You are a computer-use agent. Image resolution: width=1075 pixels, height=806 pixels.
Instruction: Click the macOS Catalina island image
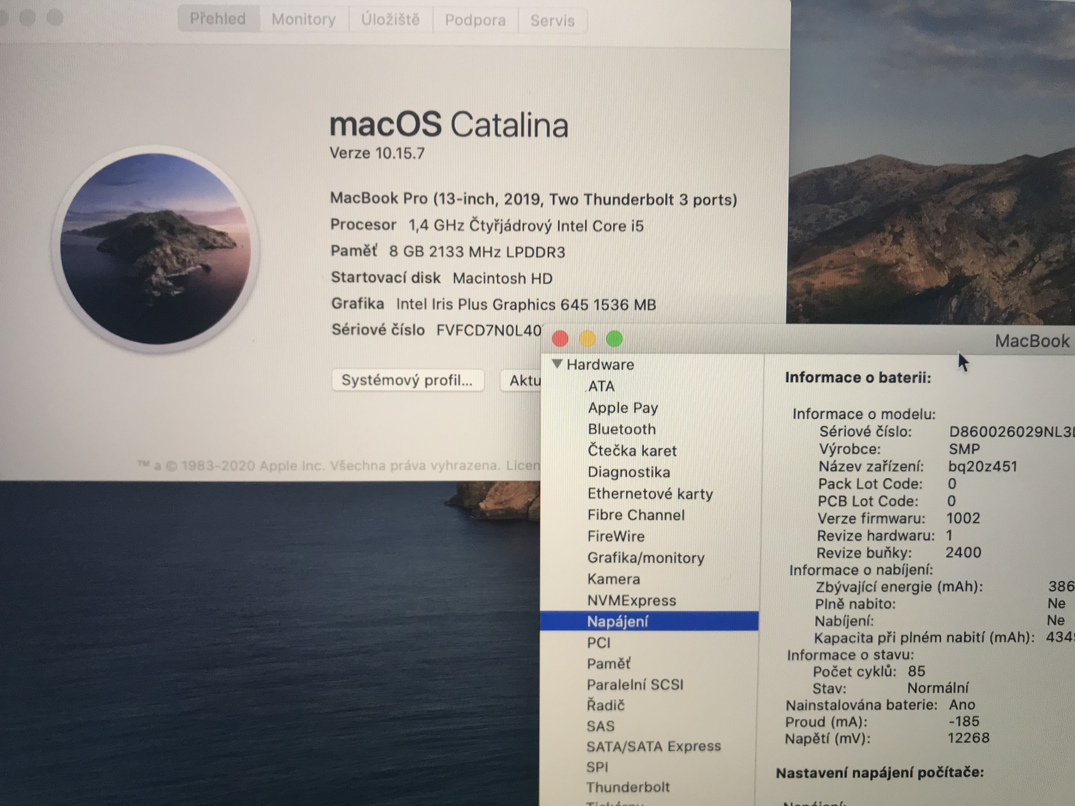[x=155, y=249]
